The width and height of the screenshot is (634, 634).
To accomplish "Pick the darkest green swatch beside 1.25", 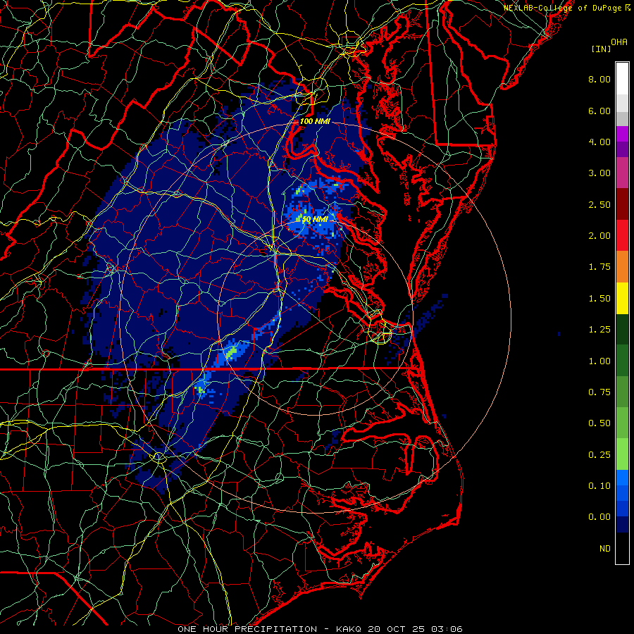I will (x=622, y=330).
